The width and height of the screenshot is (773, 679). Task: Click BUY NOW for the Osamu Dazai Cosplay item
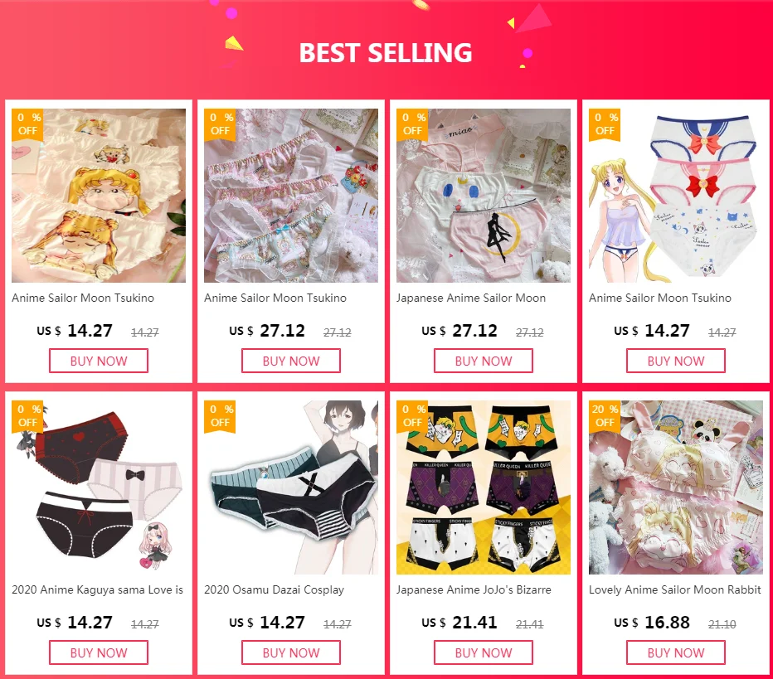pyautogui.click(x=291, y=652)
